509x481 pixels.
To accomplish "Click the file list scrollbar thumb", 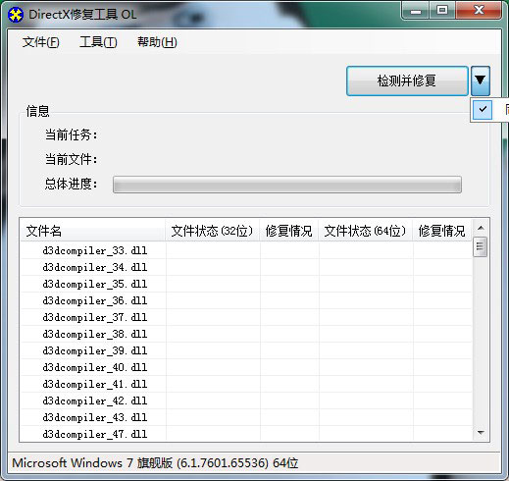I will point(481,246).
